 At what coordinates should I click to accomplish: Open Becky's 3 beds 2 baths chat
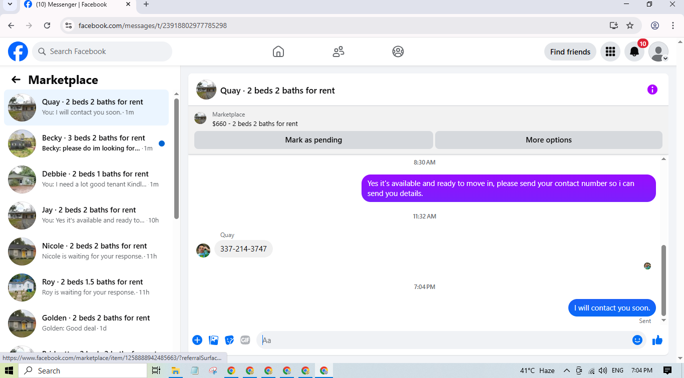[87, 143]
